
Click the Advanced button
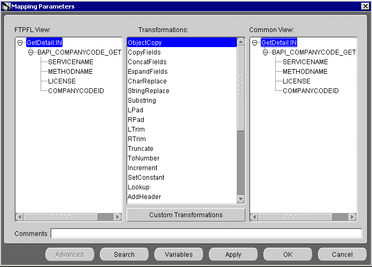69,255
